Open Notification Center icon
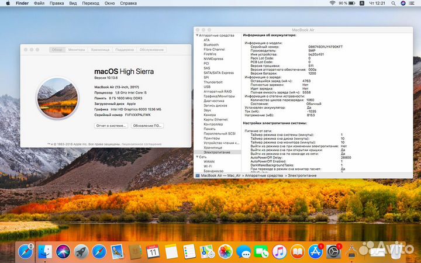This screenshot has width=421, height=263. pyautogui.click(x=412, y=4)
